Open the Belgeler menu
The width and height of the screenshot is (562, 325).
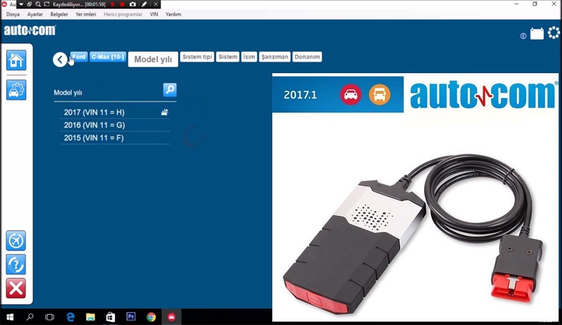59,14
